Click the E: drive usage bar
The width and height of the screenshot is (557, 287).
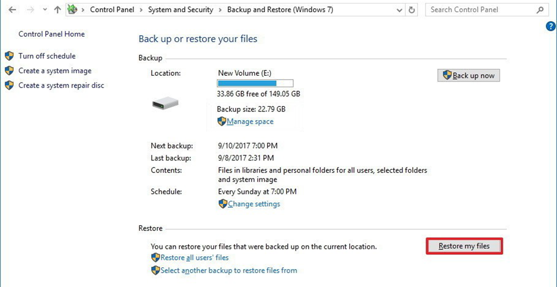[255, 83]
